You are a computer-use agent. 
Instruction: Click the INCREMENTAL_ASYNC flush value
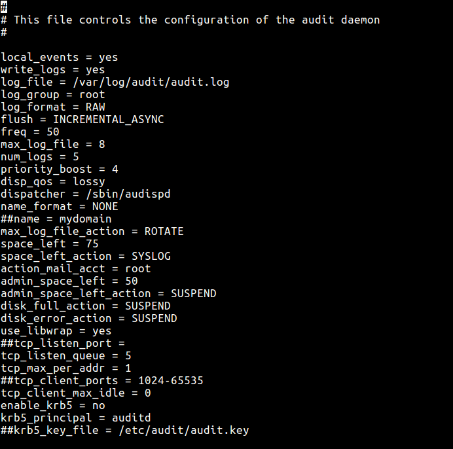108,119
